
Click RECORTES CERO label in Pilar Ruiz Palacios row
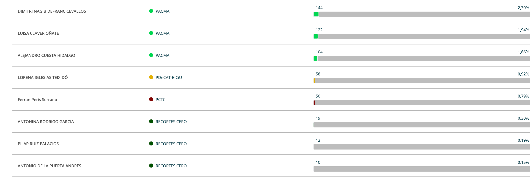(171, 144)
